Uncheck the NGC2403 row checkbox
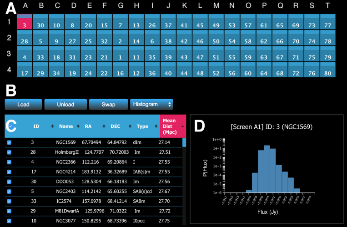 pos(9,192)
